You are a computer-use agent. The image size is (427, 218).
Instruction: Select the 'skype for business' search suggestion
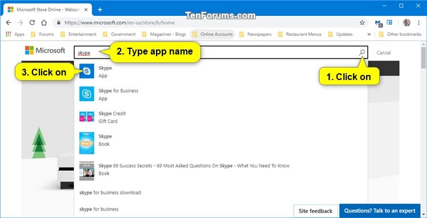point(99,209)
